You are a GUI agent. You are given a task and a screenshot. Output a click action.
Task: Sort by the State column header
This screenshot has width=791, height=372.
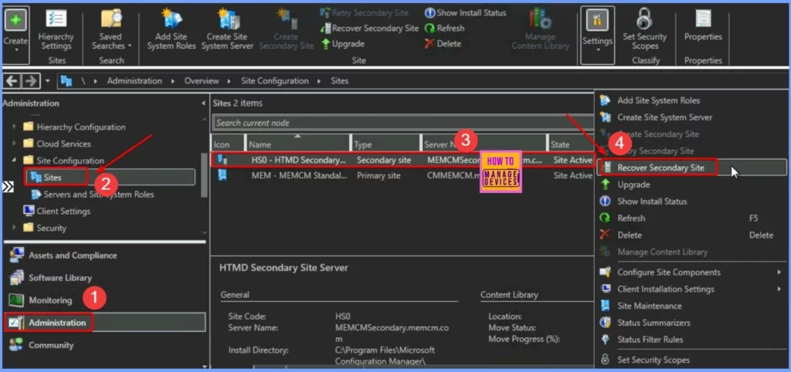[x=571, y=144]
